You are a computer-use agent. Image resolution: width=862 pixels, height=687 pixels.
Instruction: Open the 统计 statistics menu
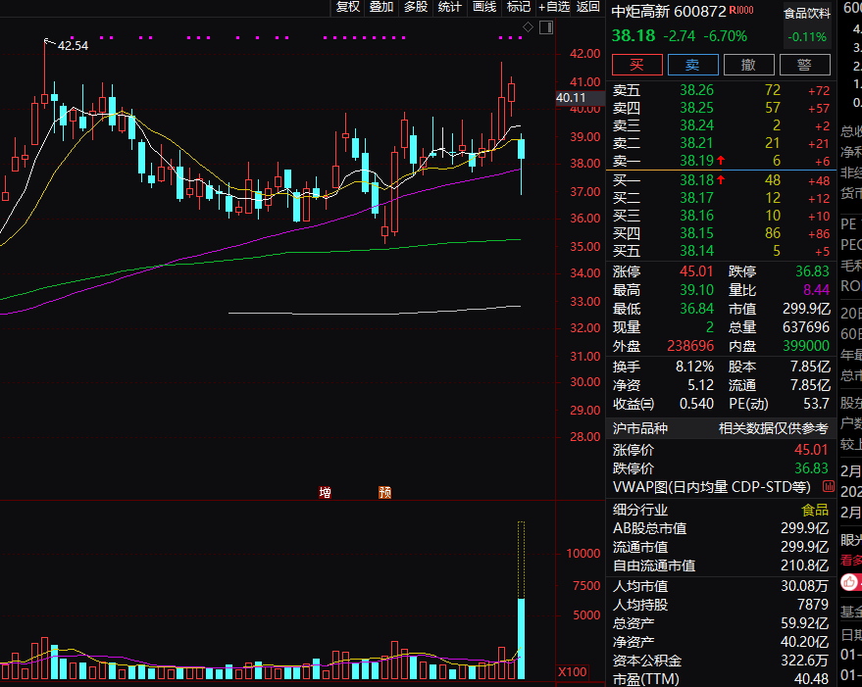point(450,7)
